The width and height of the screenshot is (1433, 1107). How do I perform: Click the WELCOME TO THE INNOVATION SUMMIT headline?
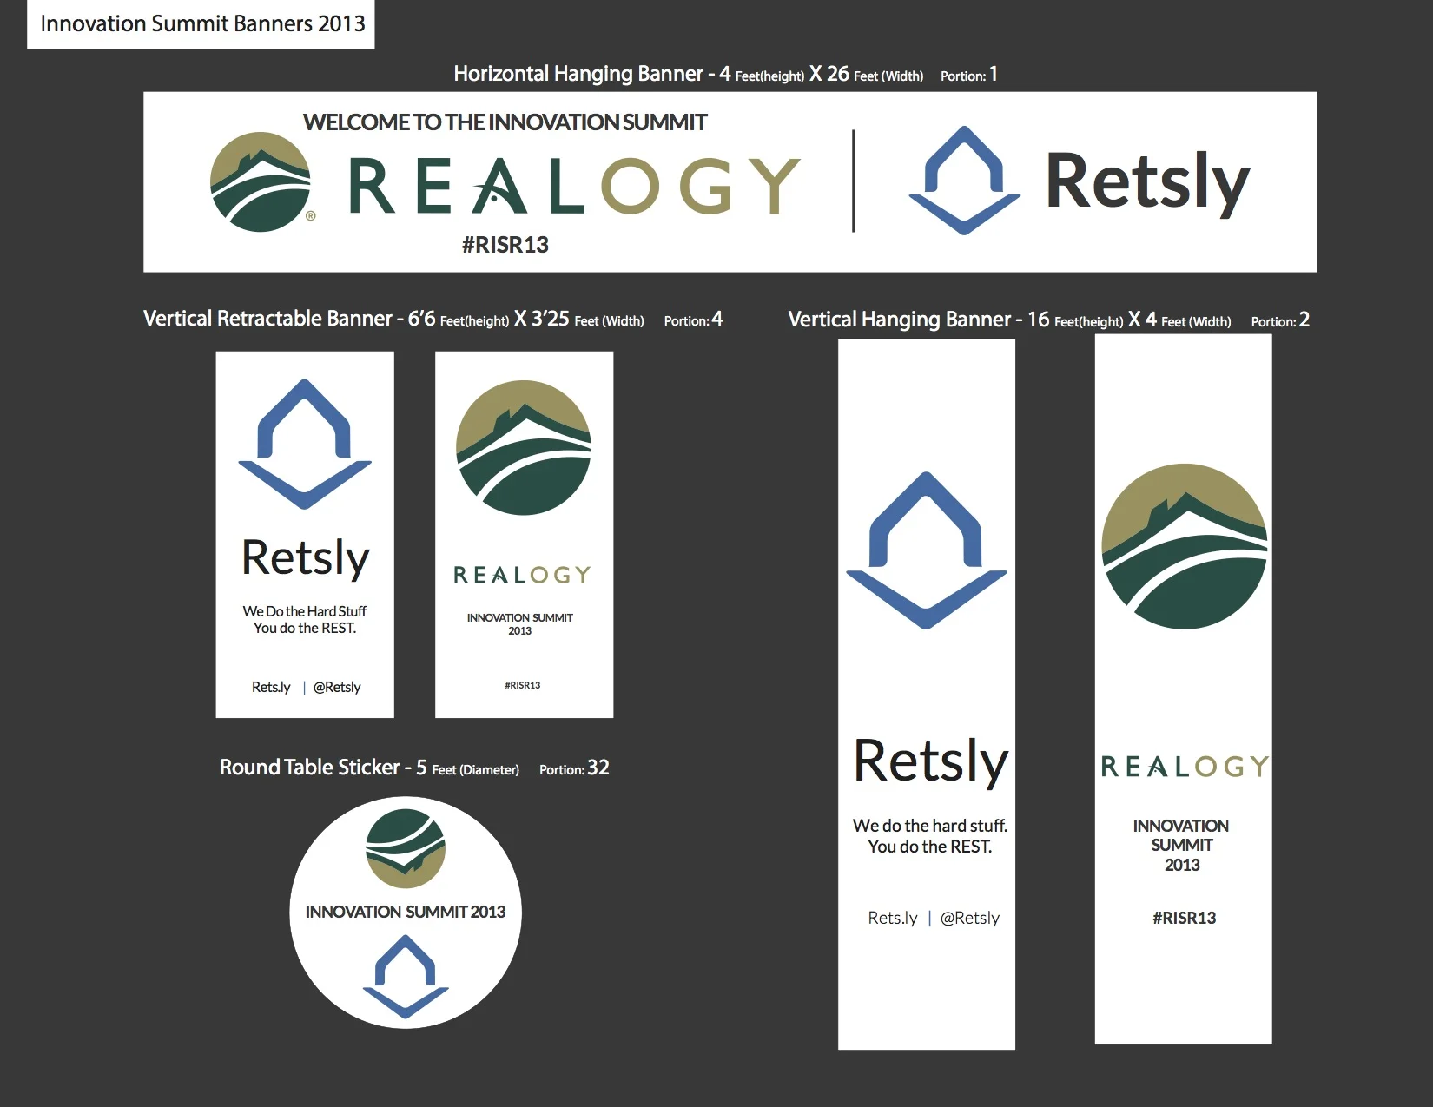505,122
